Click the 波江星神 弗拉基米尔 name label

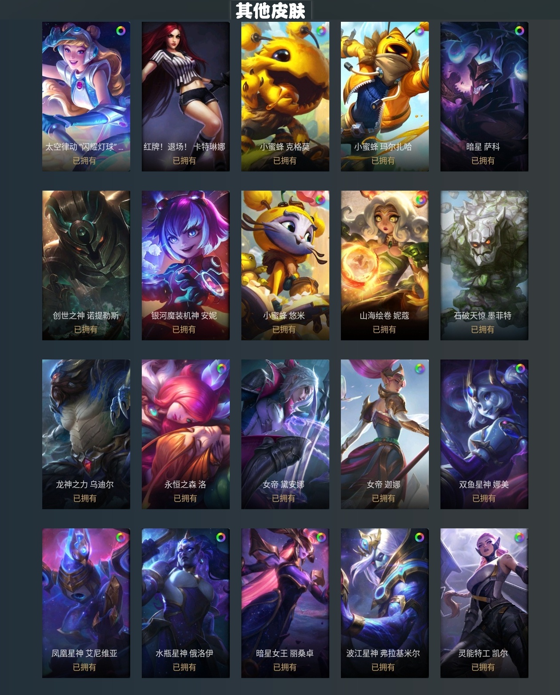click(x=383, y=653)
